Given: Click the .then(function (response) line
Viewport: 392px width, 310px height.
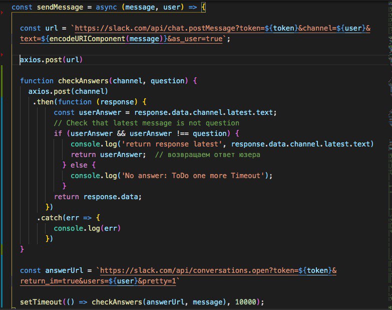Looking at the screenshot, I should click(90, 102).
